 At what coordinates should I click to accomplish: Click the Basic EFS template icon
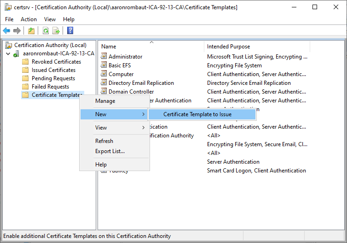coord(104,65)
